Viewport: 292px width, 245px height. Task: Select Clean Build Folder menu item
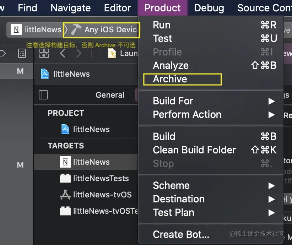pos(194,150)
